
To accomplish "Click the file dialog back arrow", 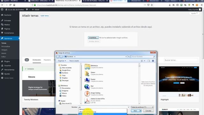I will (x=58, y=57).
